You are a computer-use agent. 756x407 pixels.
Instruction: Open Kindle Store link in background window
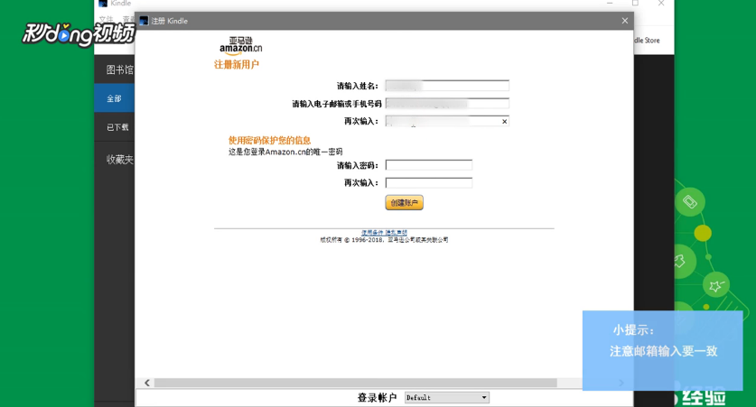point(647,41)
